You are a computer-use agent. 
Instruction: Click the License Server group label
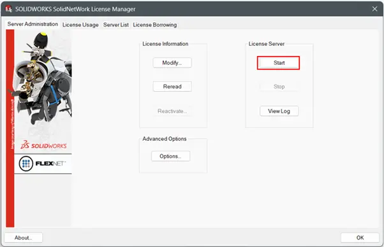pyautogui.click(x=267, y=44)
